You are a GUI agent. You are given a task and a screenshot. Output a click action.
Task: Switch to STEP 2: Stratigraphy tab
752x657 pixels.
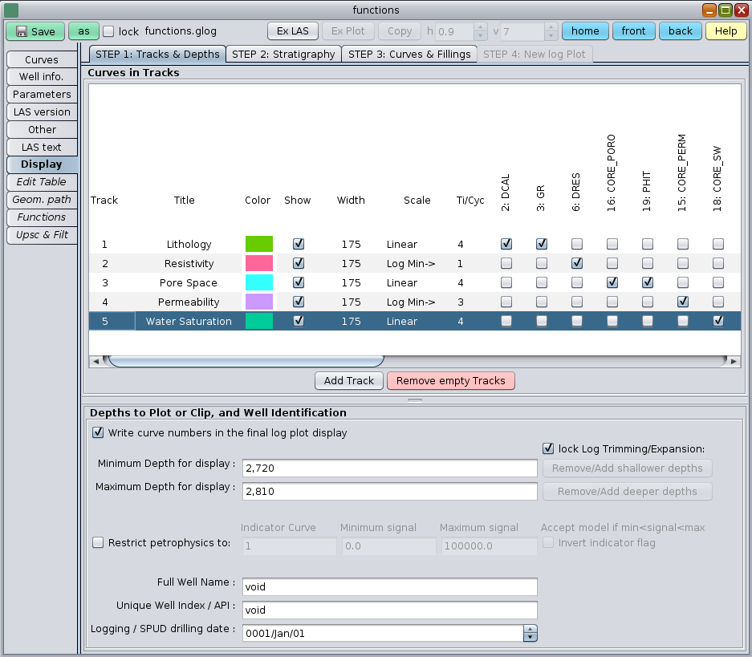point(283,55)
